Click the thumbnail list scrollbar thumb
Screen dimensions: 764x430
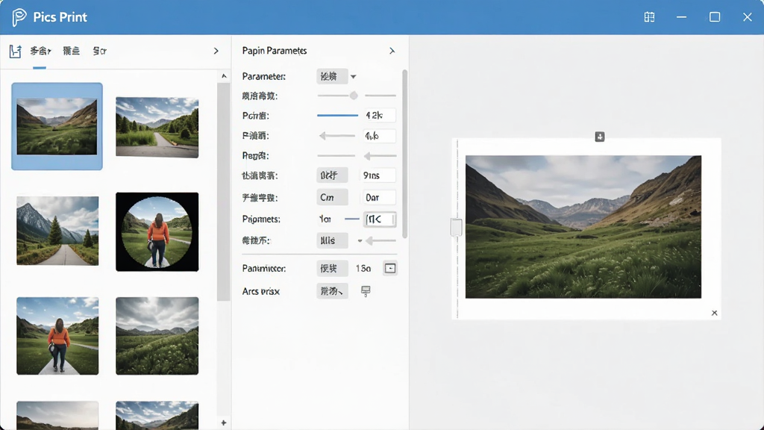[x=224, y=192]
